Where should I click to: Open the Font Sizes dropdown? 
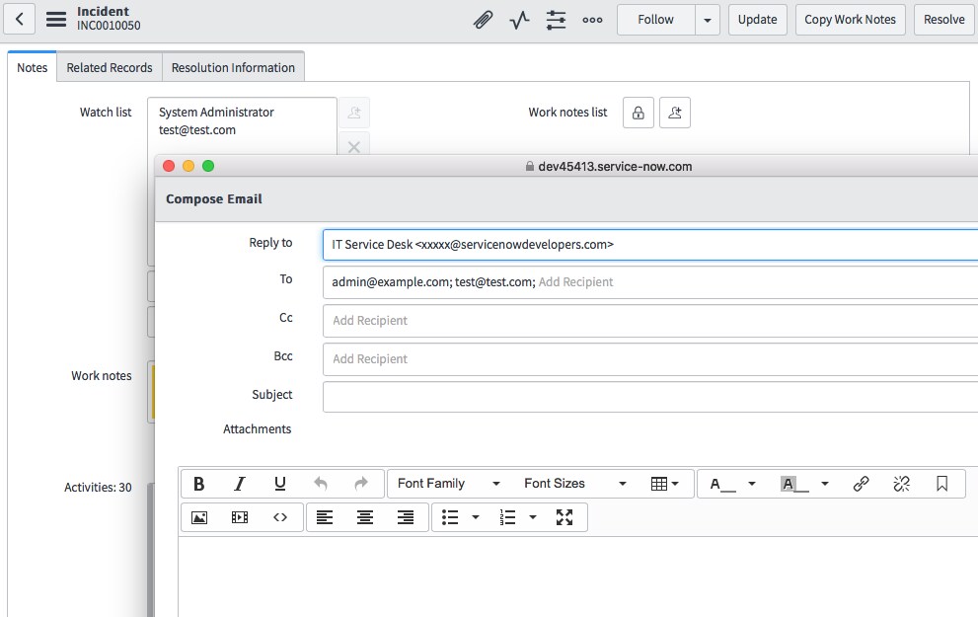tap(574, 484)
